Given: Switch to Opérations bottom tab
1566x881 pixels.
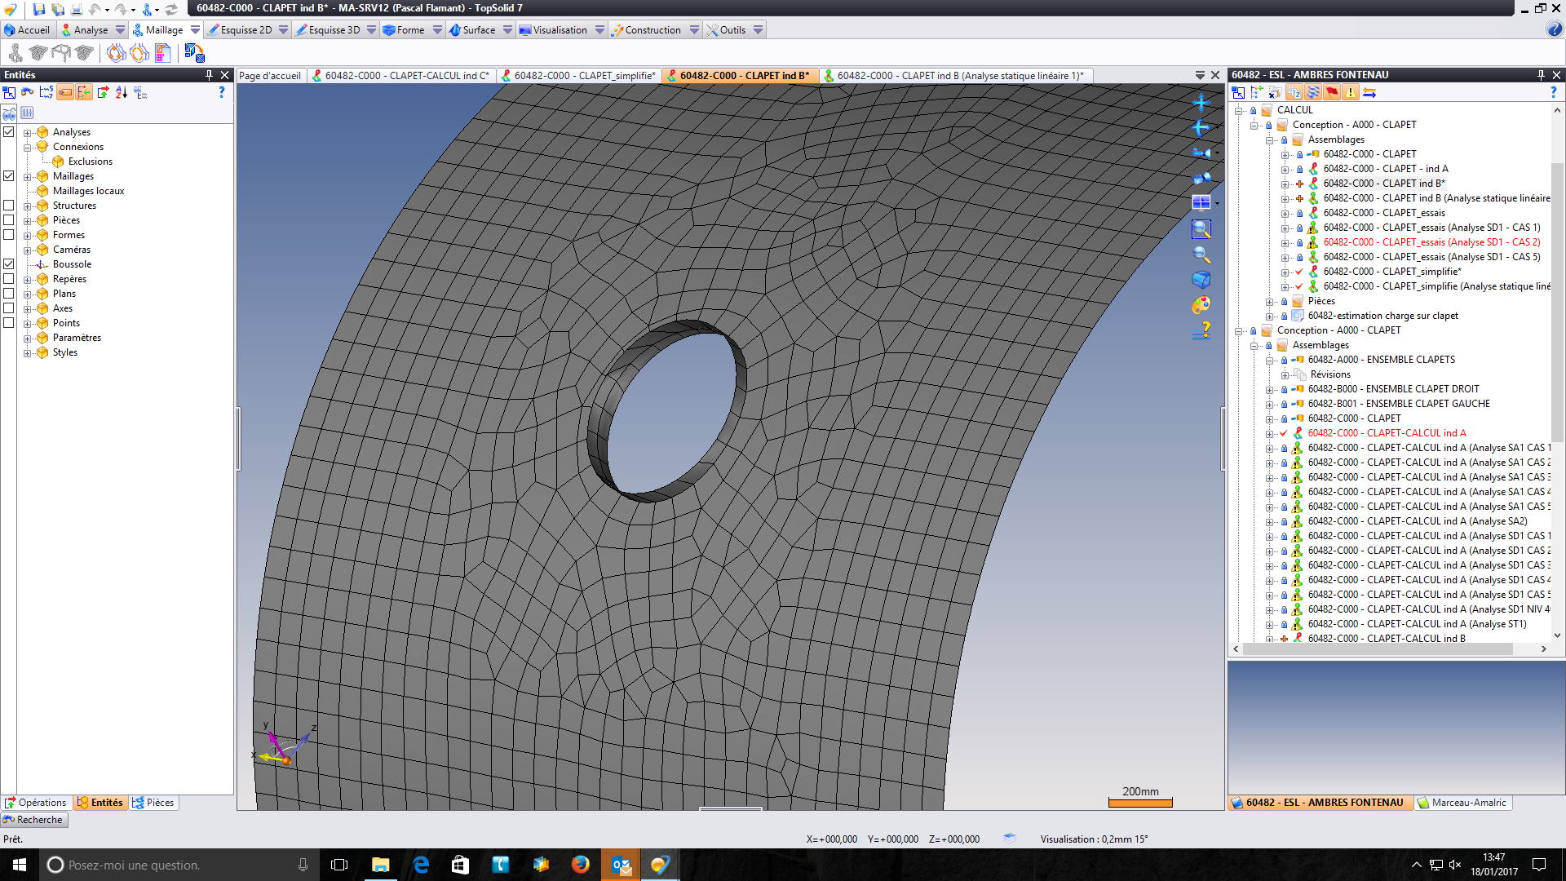Looking at the screenshot, I should click(x=36, y=803).
